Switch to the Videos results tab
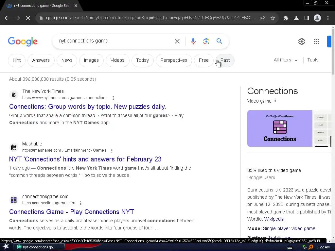This screenshot has width=335, height=251. pyautogui.click(x=117, y=60)
